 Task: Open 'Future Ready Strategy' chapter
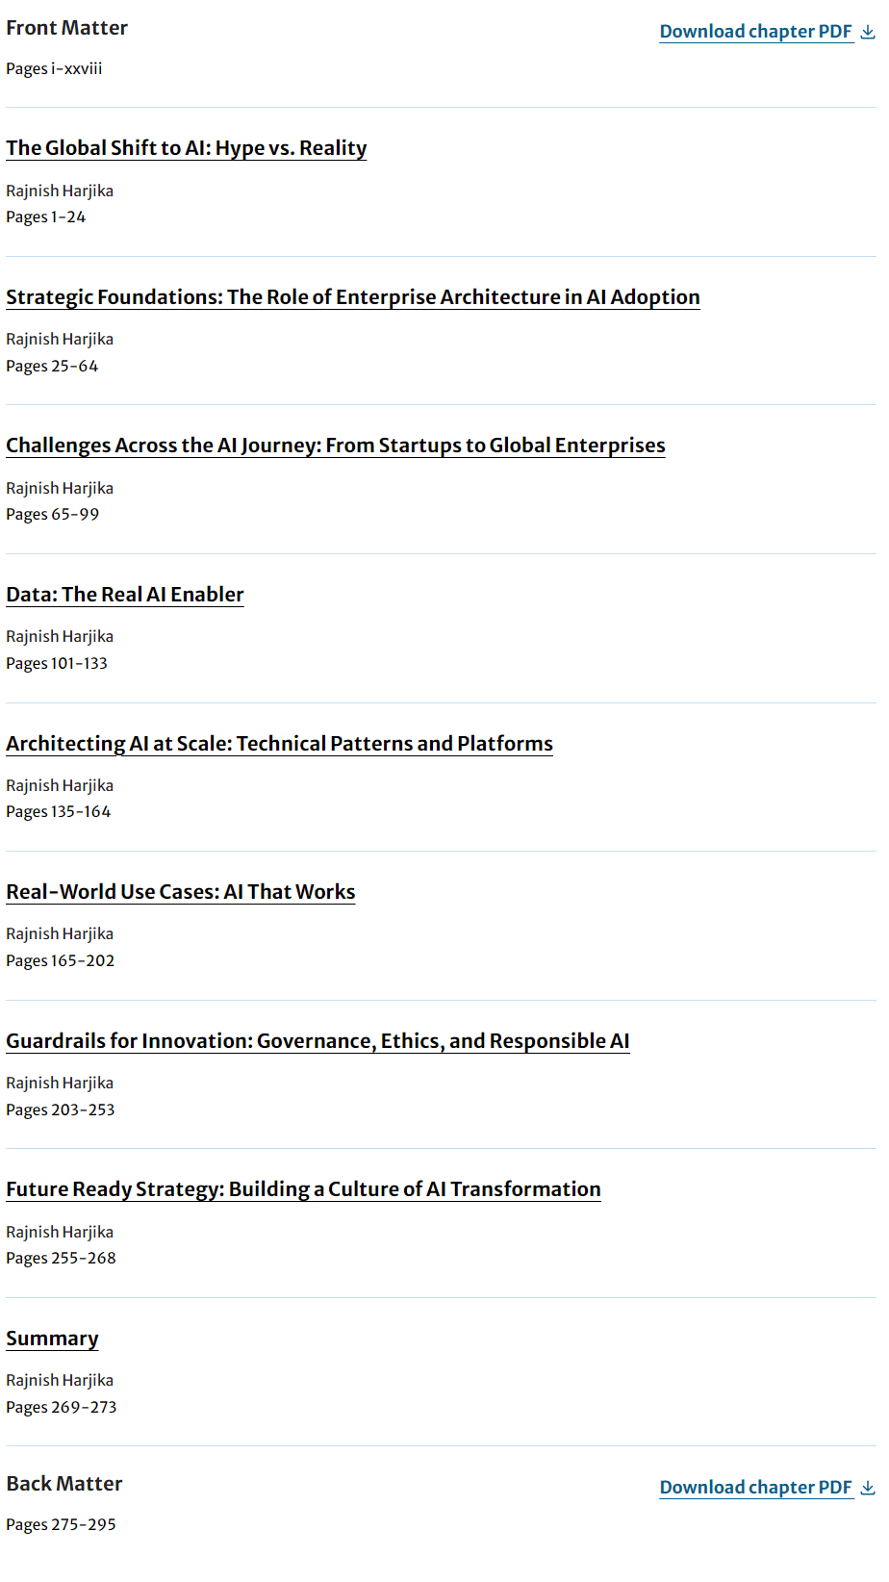pyautogui.click(x=304, y=1189)
